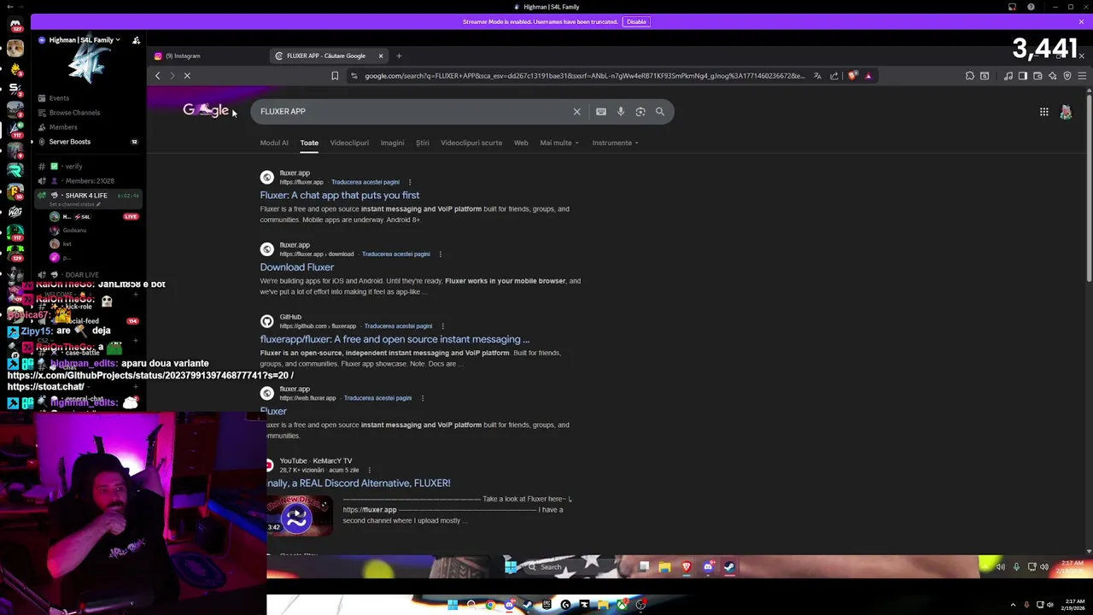Open the verify text channel

tap(74, 167)
